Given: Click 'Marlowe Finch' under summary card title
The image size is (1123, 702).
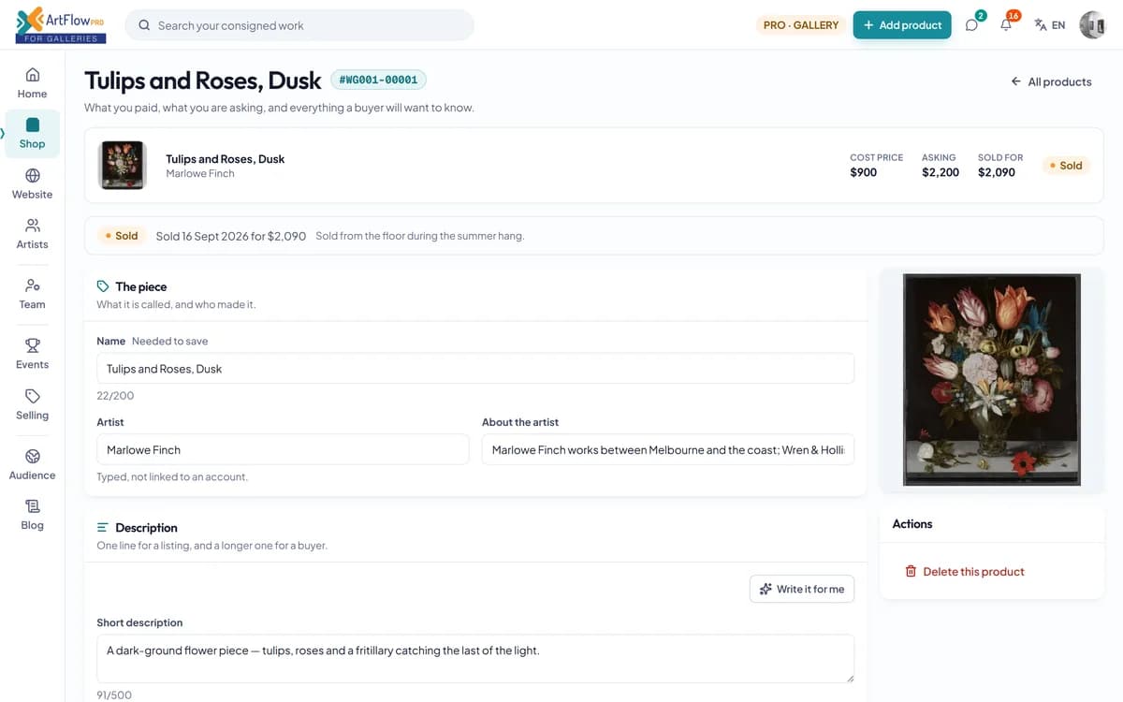Looking at the screenshot, I should 200,173.
